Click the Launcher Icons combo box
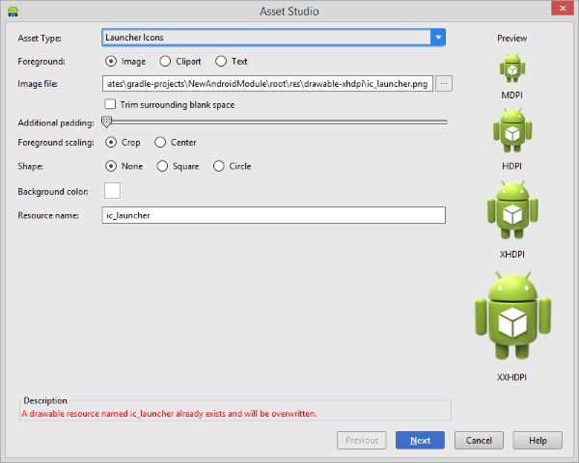579x463 pixels. [273, 38]
